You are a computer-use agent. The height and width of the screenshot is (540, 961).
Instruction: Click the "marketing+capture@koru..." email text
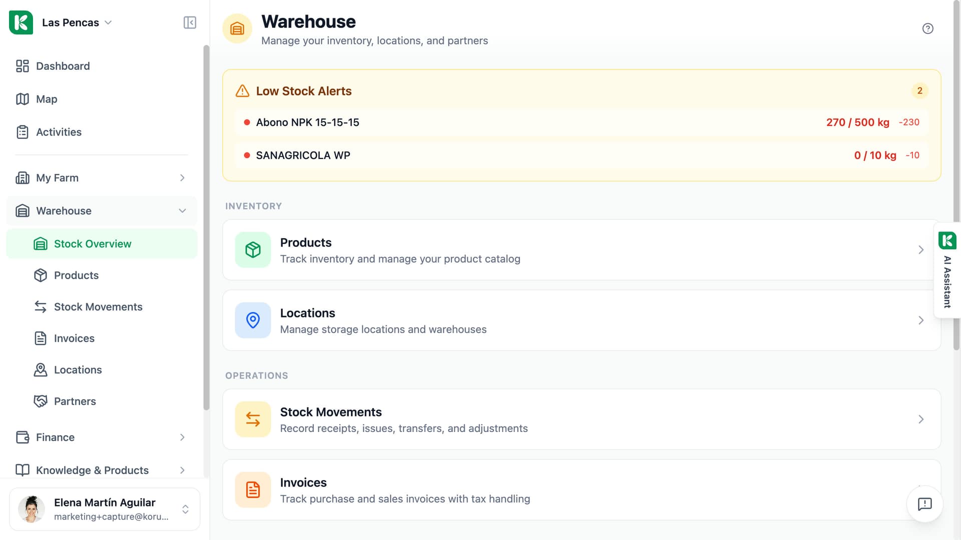(111, 516)
